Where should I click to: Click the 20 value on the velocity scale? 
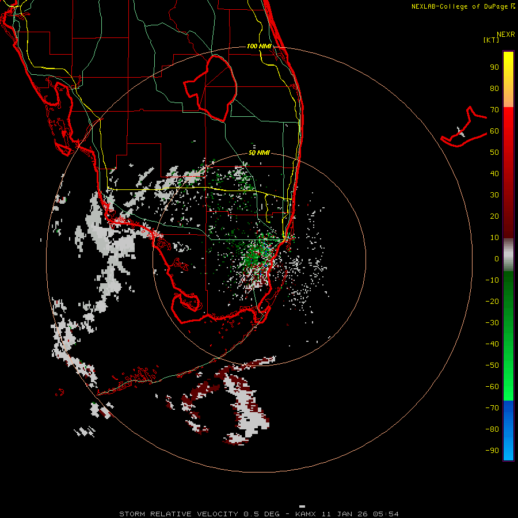pos(494,216)
